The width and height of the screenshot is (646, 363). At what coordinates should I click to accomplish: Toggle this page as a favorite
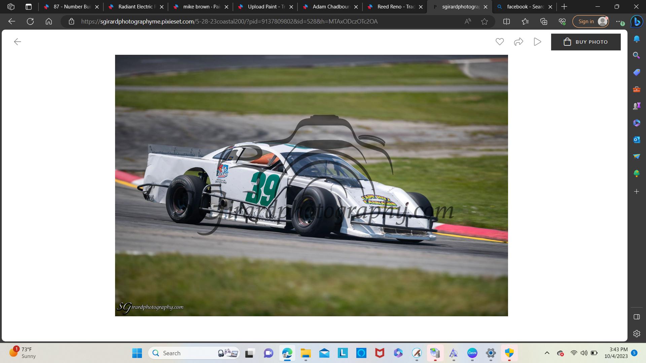pyautogui.click(x=485, y=21)
